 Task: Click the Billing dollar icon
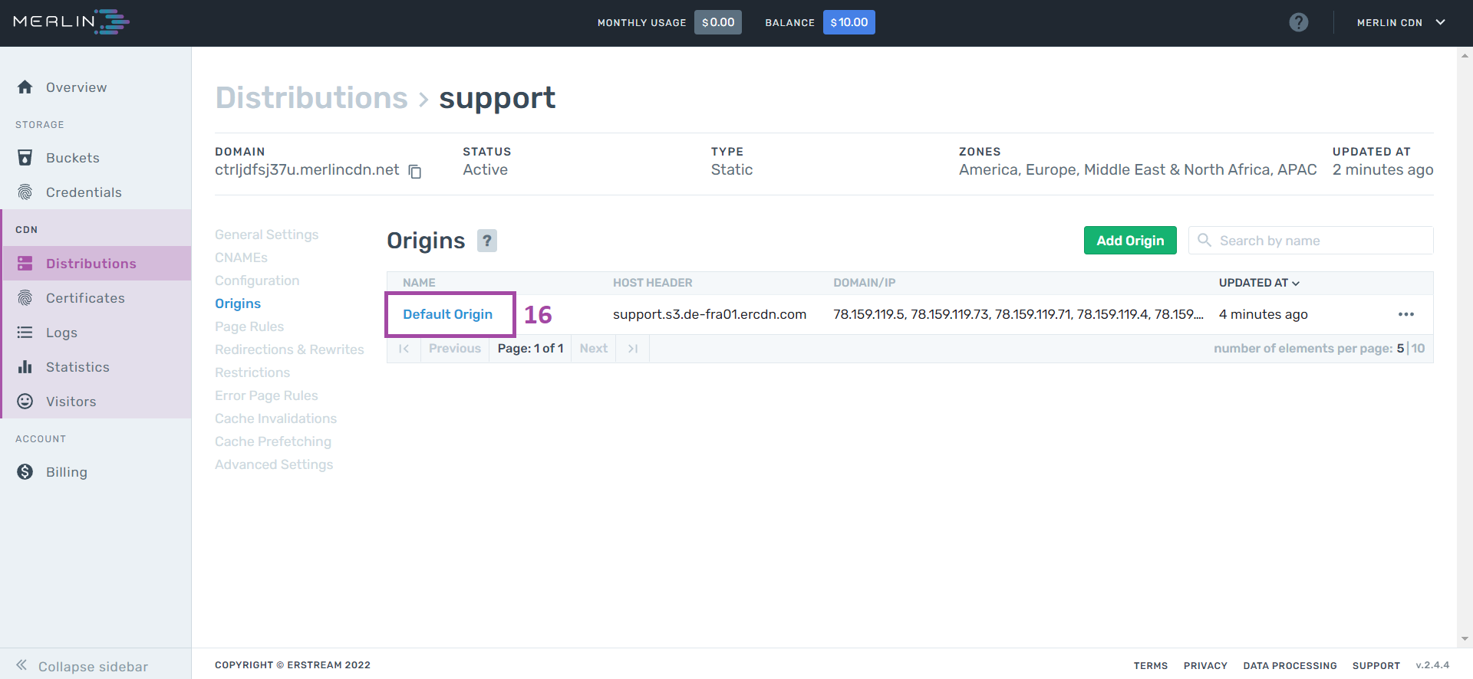(25, 472)
